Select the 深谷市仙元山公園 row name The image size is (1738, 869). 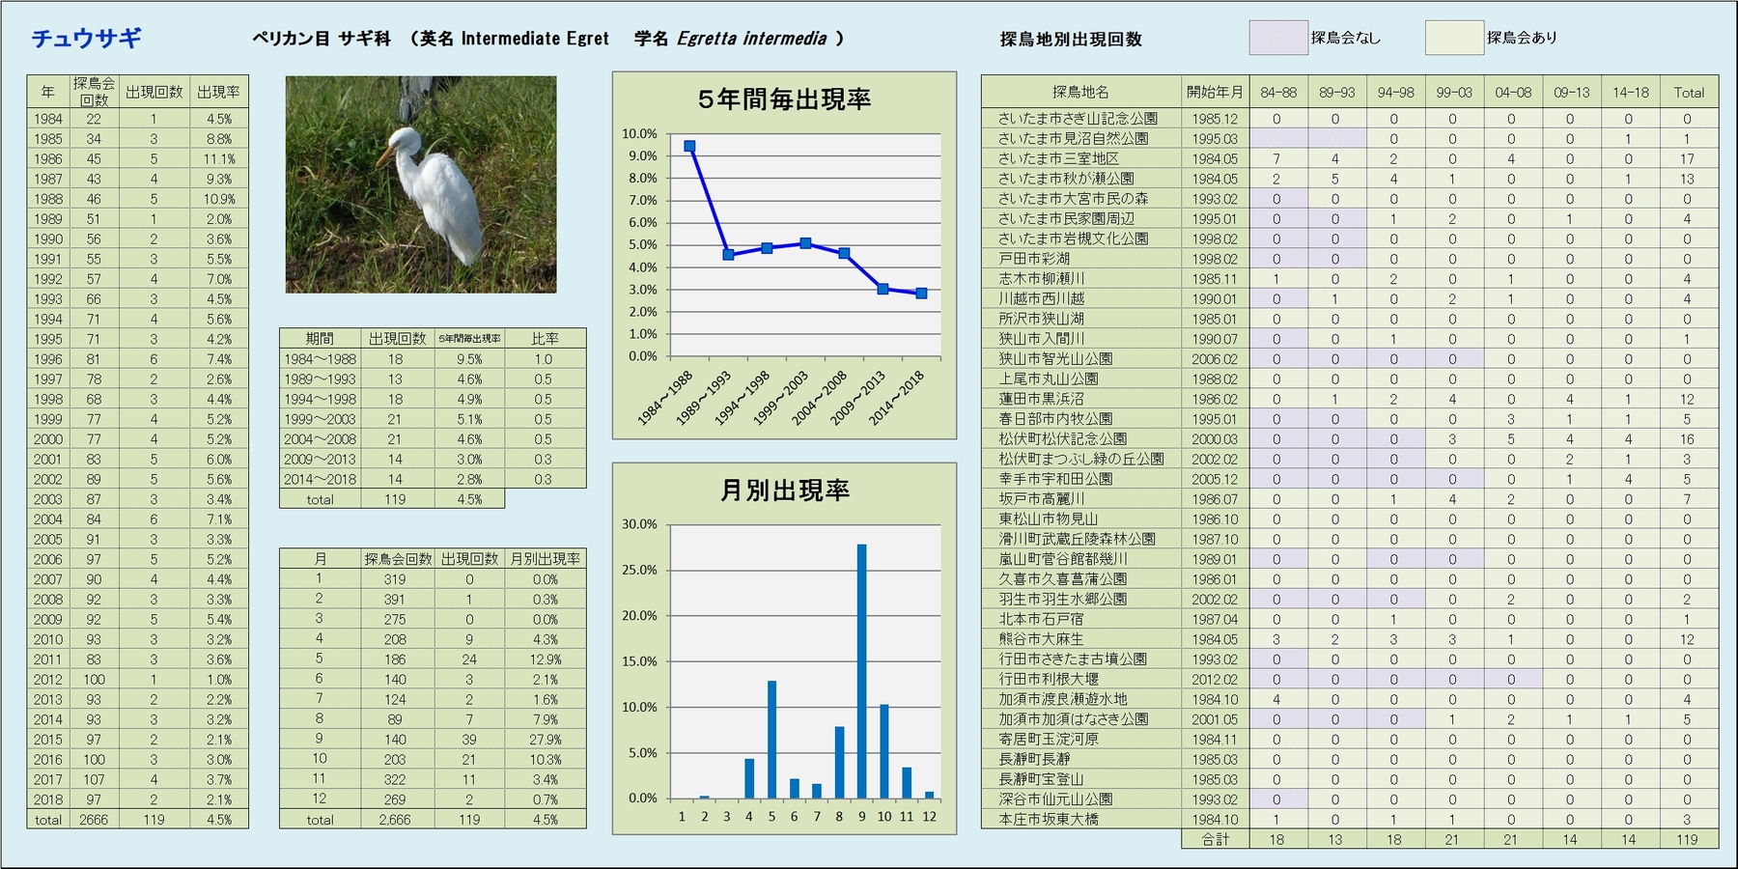point(1055,799)
